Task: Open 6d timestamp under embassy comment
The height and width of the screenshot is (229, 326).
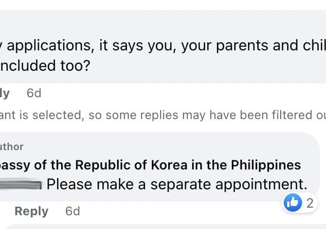Action: (x=73, y=211)
